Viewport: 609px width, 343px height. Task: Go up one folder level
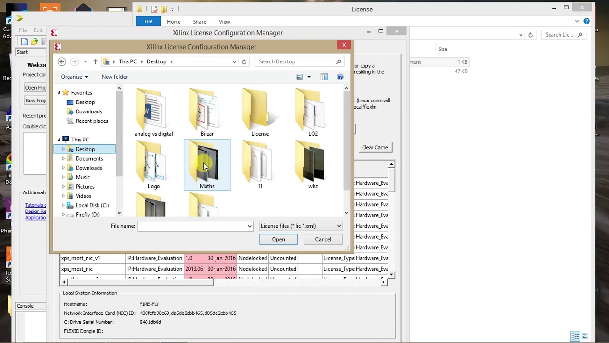(x=95, y=61)
